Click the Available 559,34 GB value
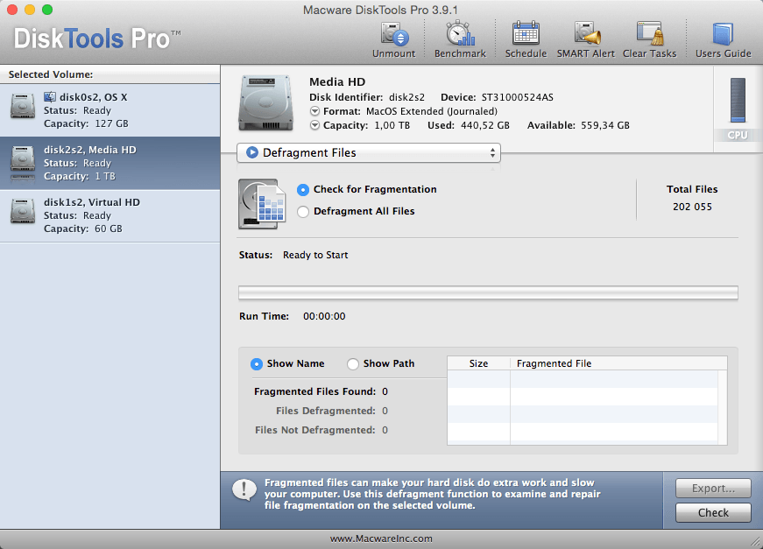Screen dimensions: 763x549 [x=604, y=125]
